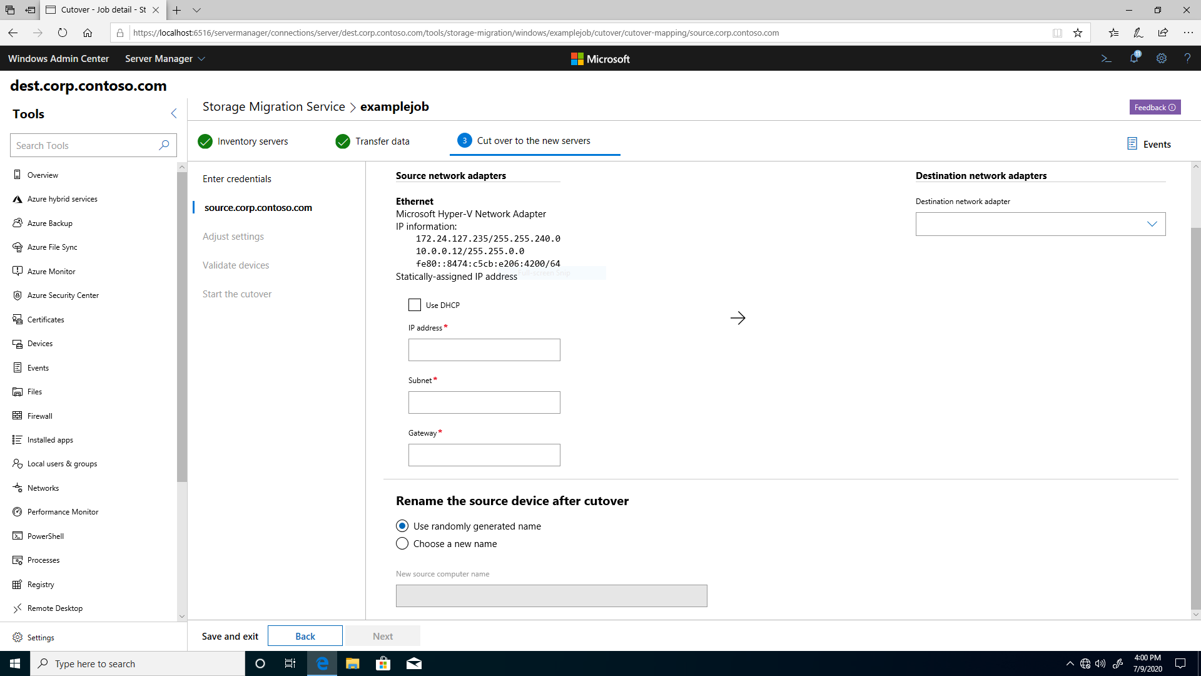Scroll down the left sidebar panel
Viewport: 1201px width, 676px height.
pyautogui.click(x=181, y=618)
